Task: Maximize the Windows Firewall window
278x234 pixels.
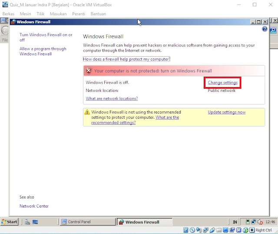Action: (x=259, y=22)
